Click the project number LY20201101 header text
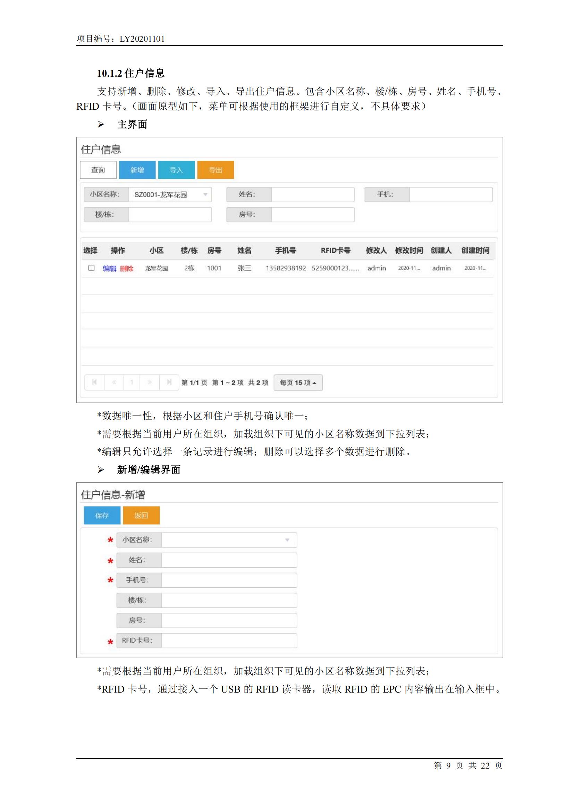The height and width of the screenshot is (812, 574). [x=142, y=39]
